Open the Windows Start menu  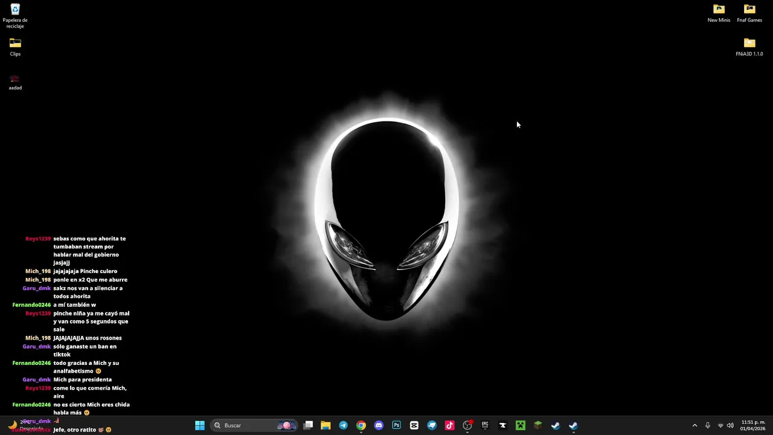(200, 425)
